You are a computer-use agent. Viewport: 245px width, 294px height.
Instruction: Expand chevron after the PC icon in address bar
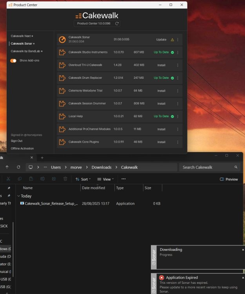tap(38, 167)
